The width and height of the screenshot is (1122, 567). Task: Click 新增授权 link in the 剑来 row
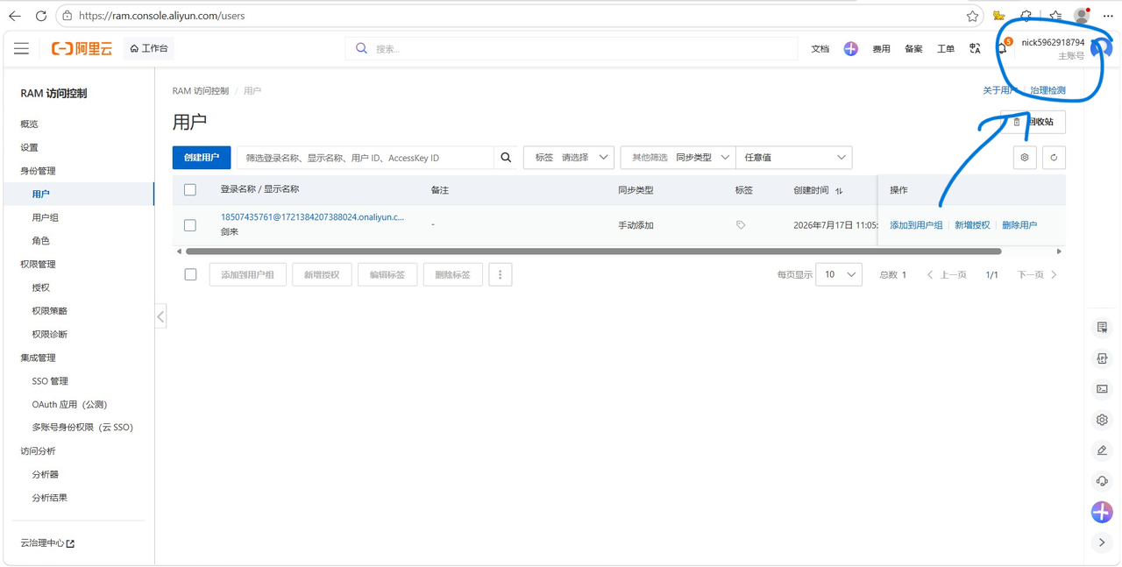pos(972,225)
